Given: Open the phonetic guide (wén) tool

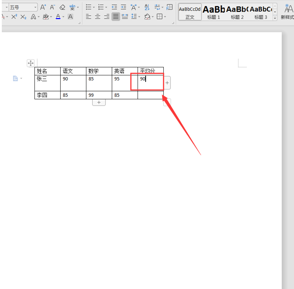Looking at the screenshot, I should (x=72, y=7).
